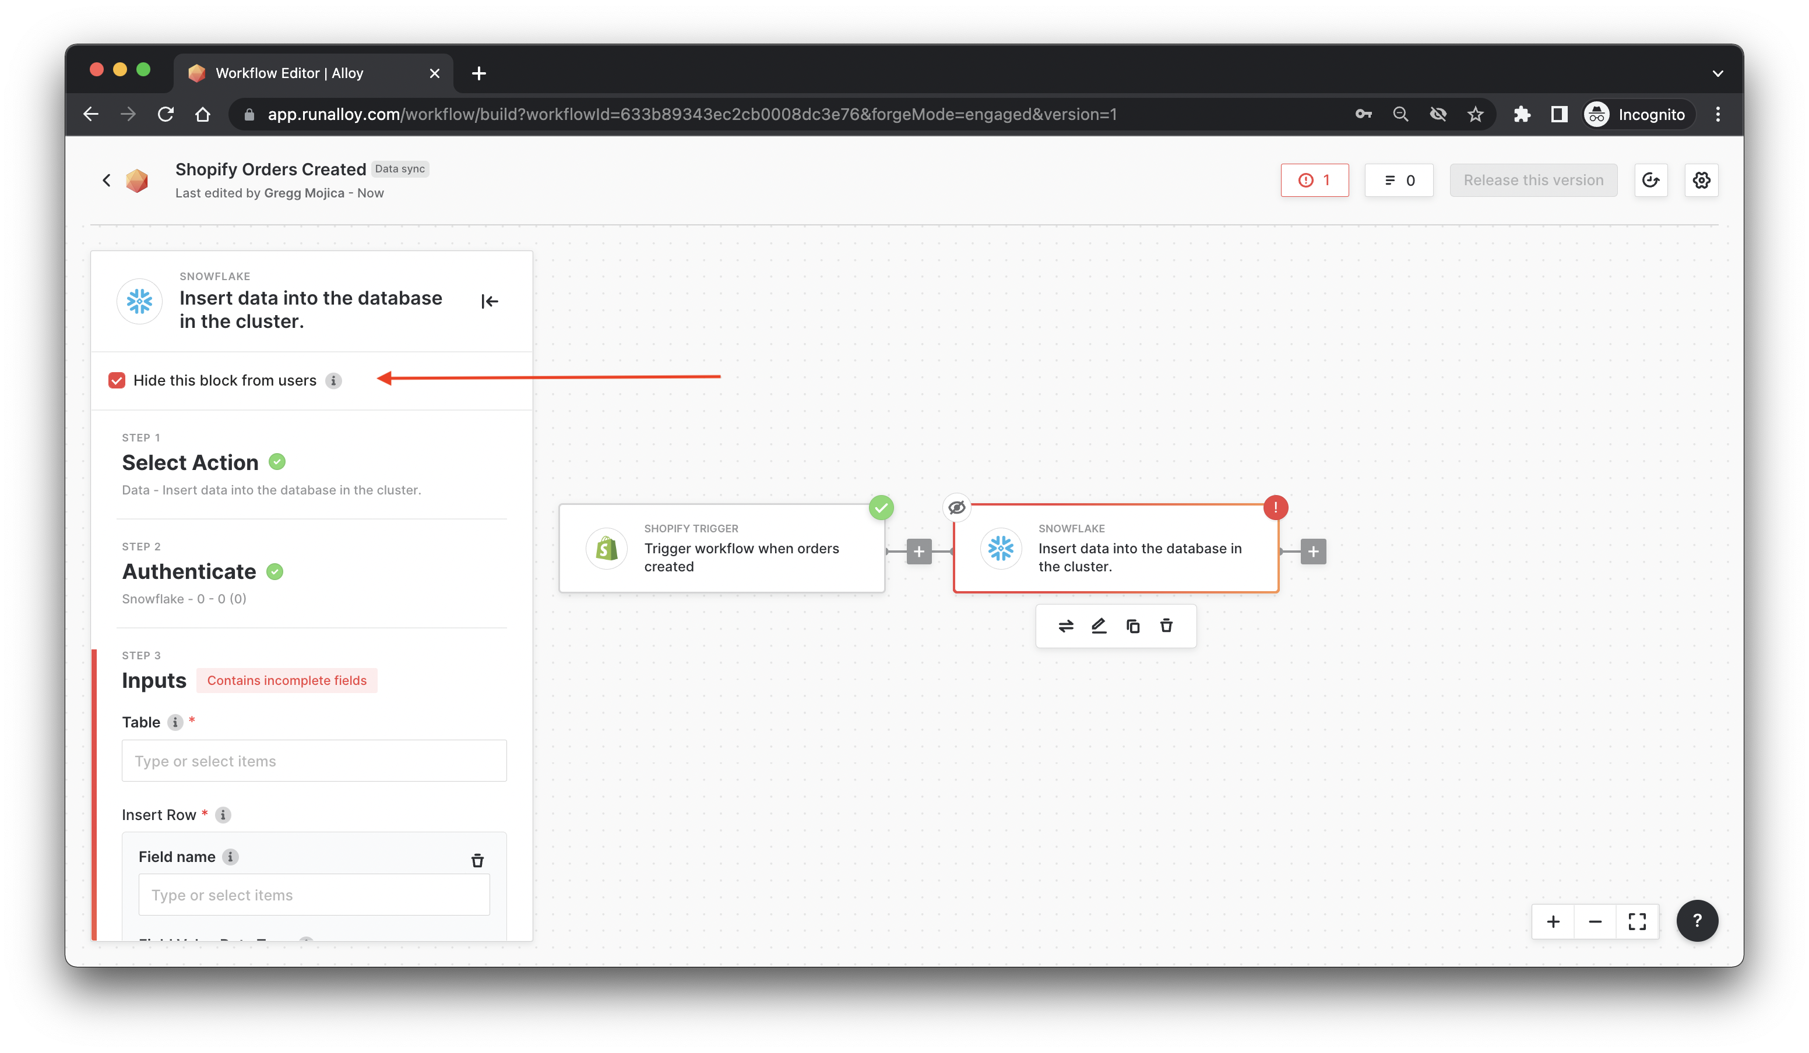Open the Field name items dropdown
Screen dimensions: 1809x1053
[x=314, y=895]
